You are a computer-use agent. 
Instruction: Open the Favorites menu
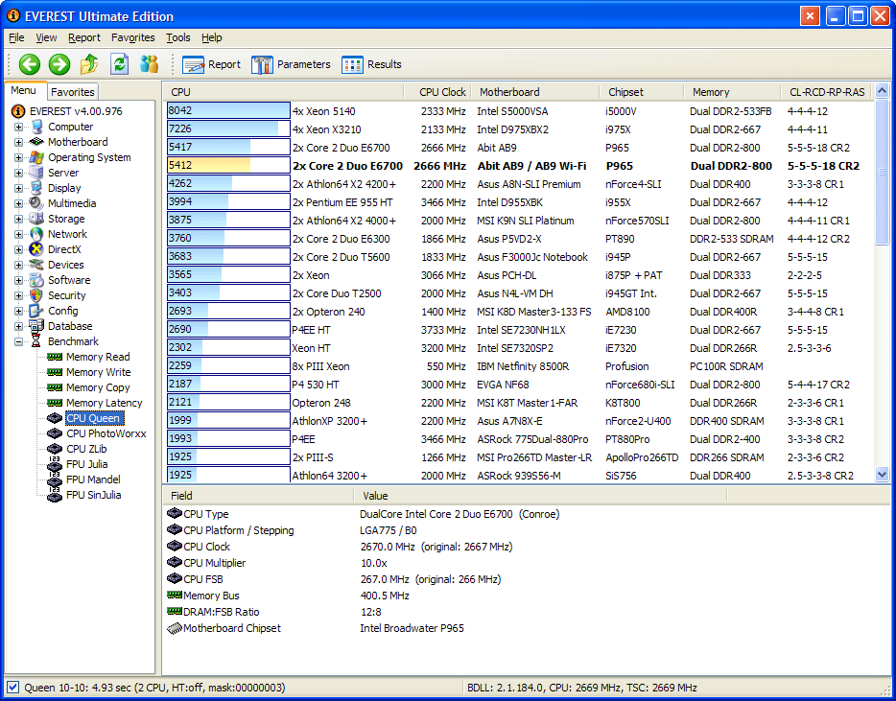click(x=132, y=37)
